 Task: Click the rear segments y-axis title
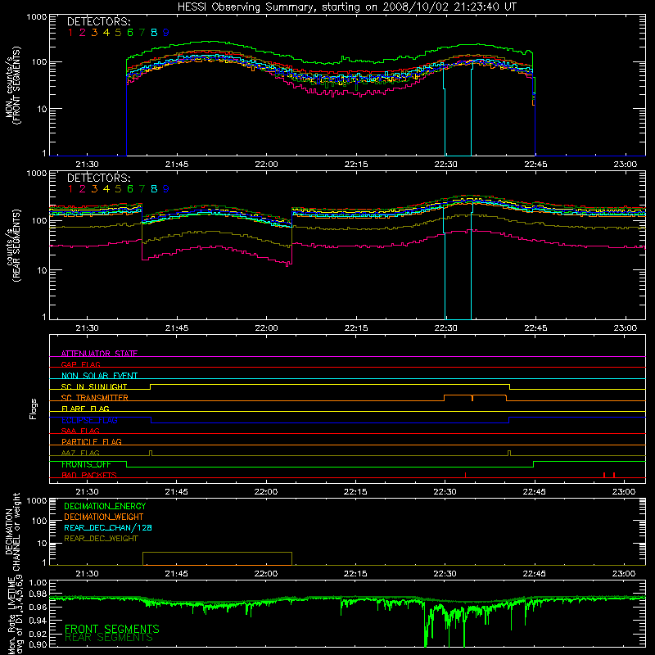[x=12, y=246]
